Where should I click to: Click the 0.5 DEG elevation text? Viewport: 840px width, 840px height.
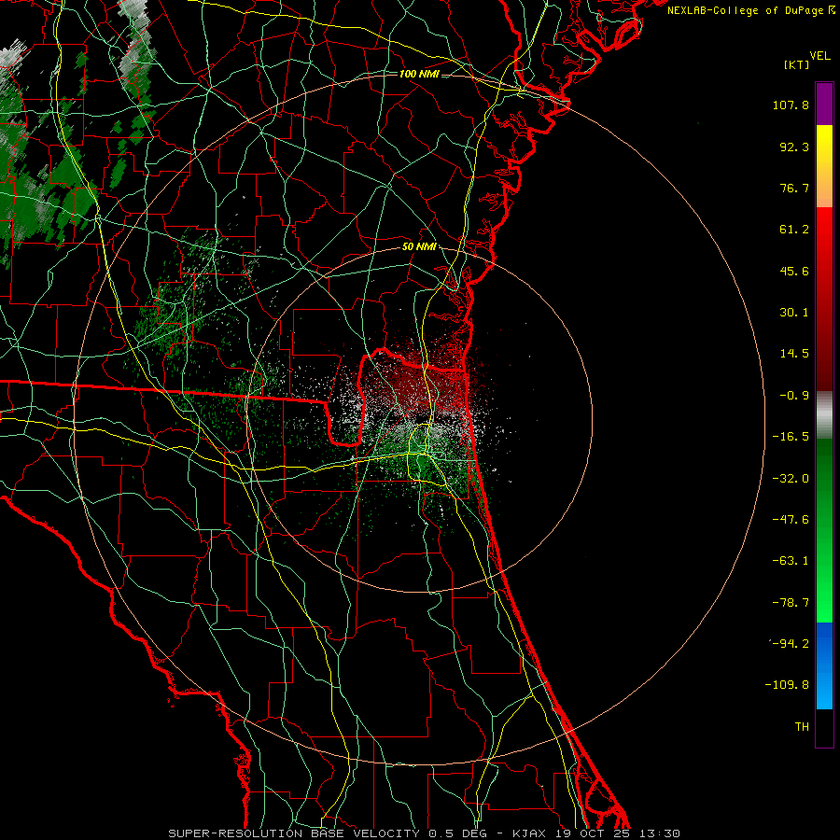click(x=457, y=833)
